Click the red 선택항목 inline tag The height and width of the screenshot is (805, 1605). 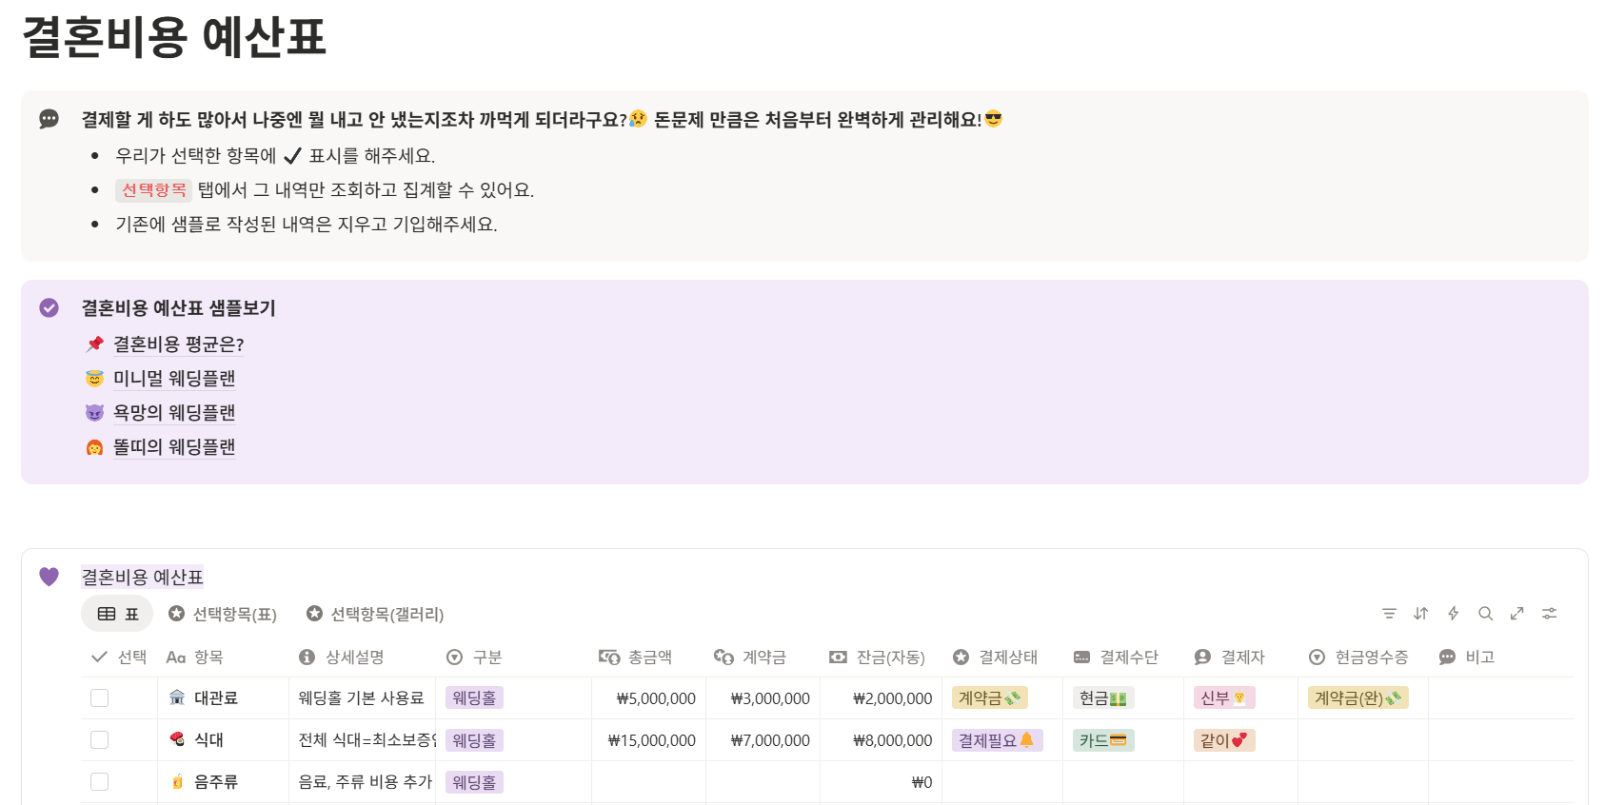[x=154, y=189]
